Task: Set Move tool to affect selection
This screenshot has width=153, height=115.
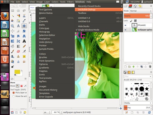Action: [22, 86]
